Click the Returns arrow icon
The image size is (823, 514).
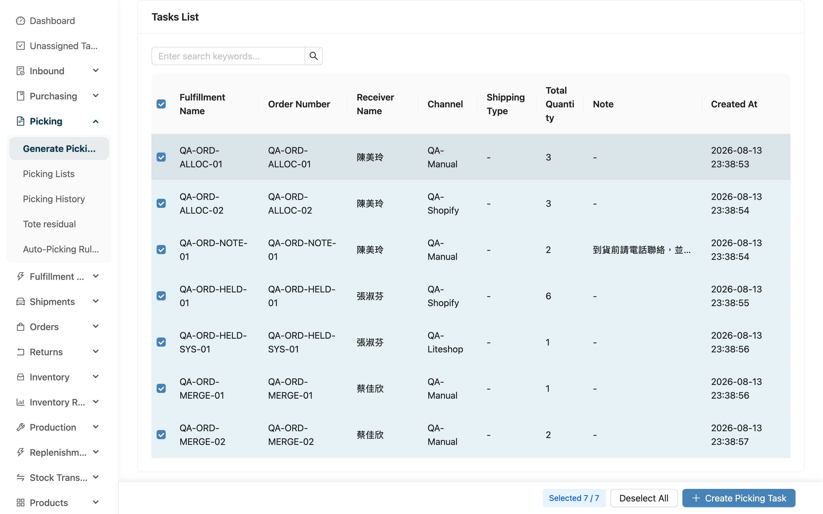20,352
